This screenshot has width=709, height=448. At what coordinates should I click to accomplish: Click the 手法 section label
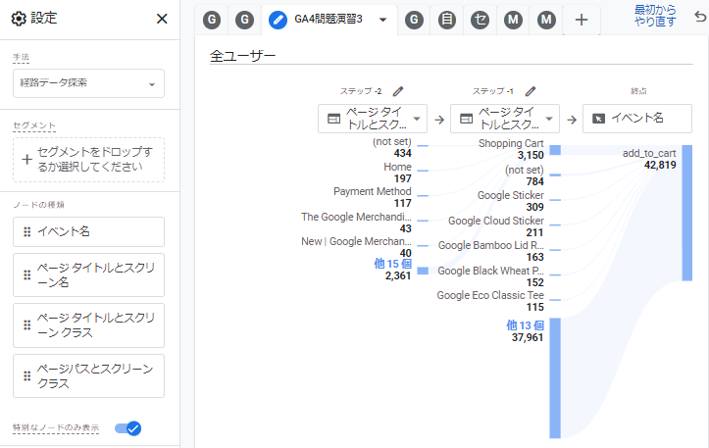(21, 58)
